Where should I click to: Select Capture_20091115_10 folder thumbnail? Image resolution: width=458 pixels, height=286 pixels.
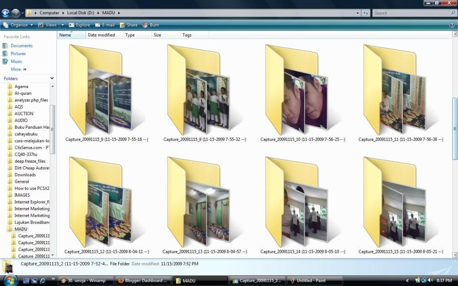pos(303,93)
